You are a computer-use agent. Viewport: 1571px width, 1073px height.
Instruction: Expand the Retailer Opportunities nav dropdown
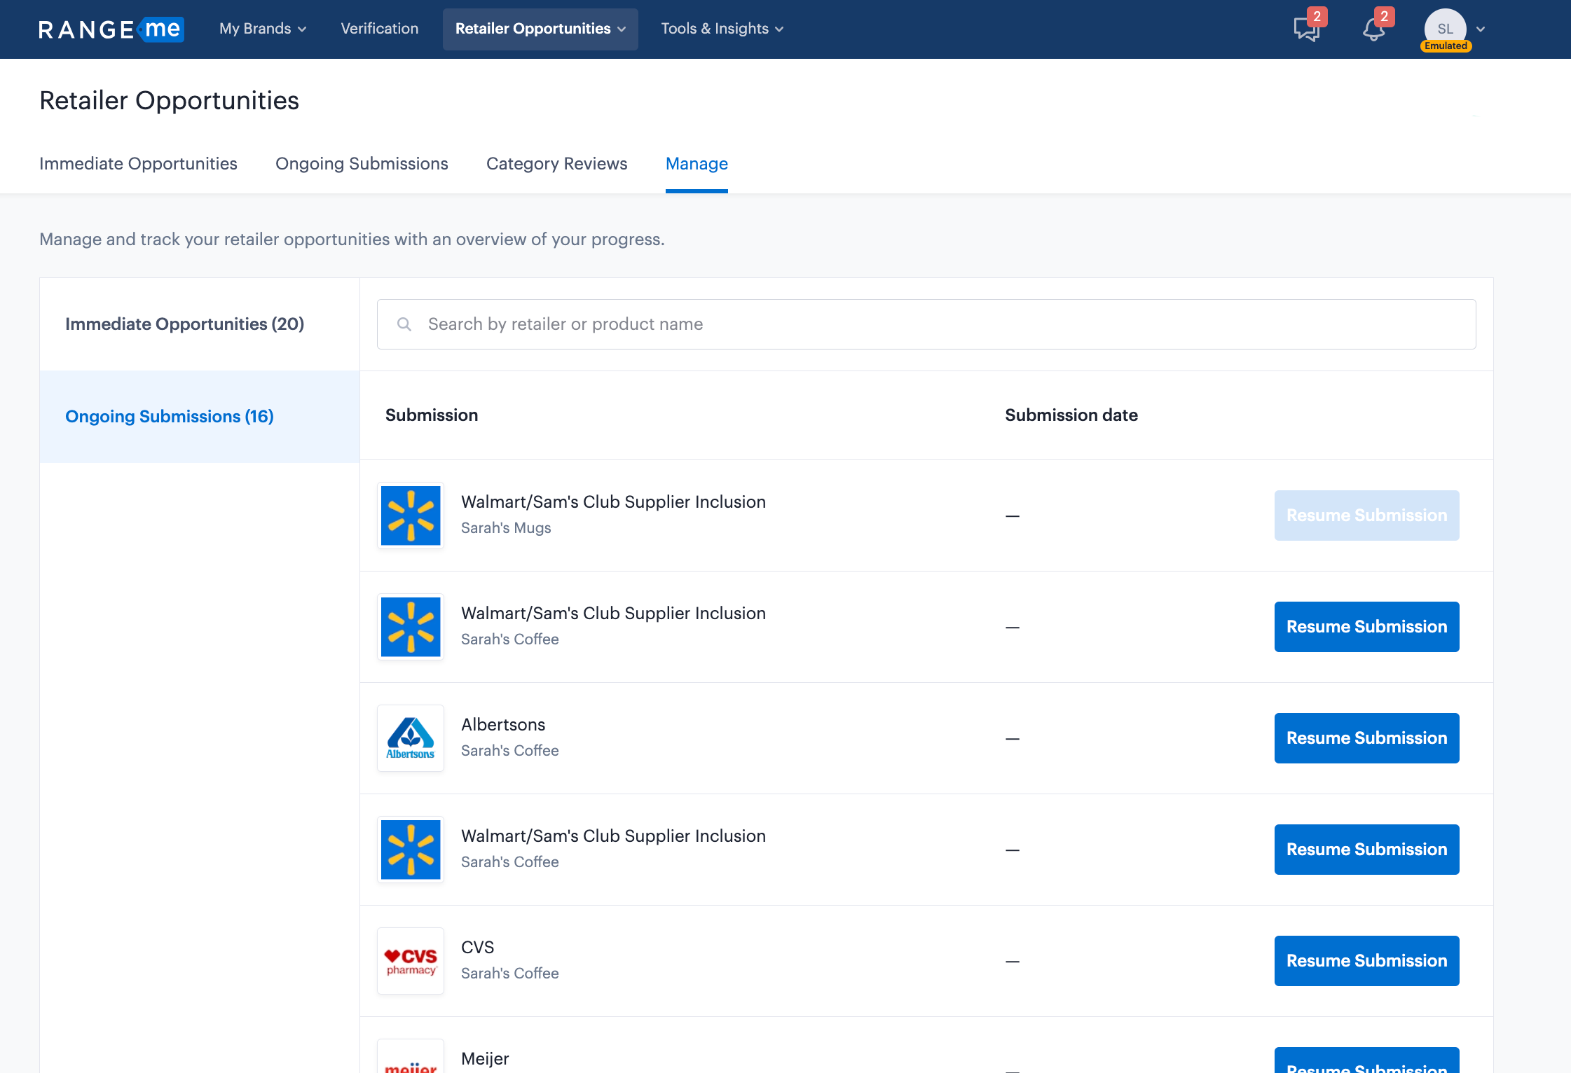[x=540, y=29]
